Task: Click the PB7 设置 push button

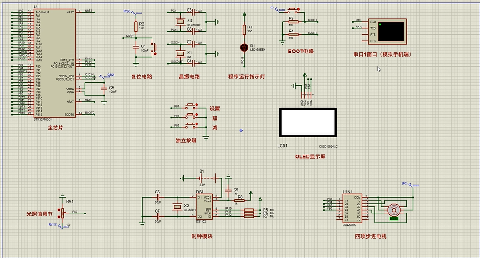Action: 191,106
